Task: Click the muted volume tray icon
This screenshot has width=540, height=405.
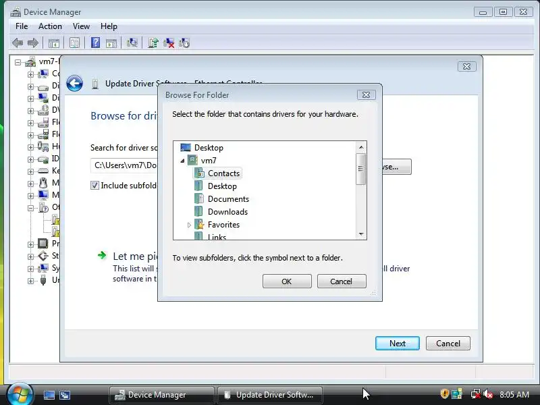Action: 487,394
